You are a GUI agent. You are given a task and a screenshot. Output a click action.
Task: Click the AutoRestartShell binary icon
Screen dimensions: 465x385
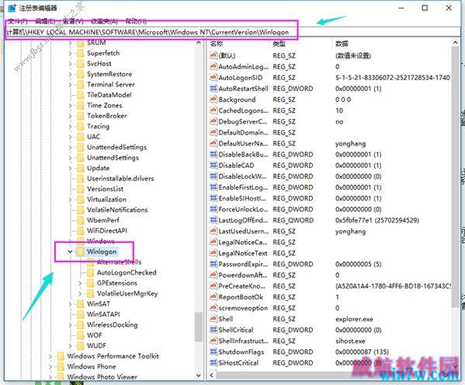pyautogui.click(x=213, y=88)
